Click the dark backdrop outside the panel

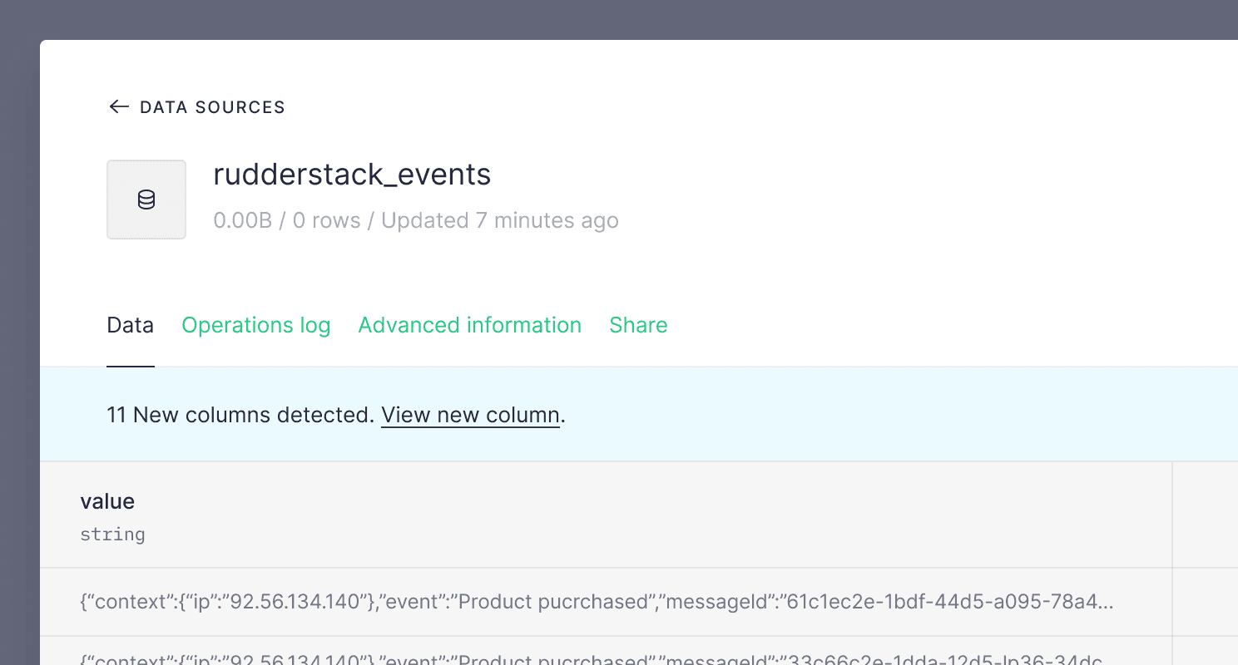(18, 332)
